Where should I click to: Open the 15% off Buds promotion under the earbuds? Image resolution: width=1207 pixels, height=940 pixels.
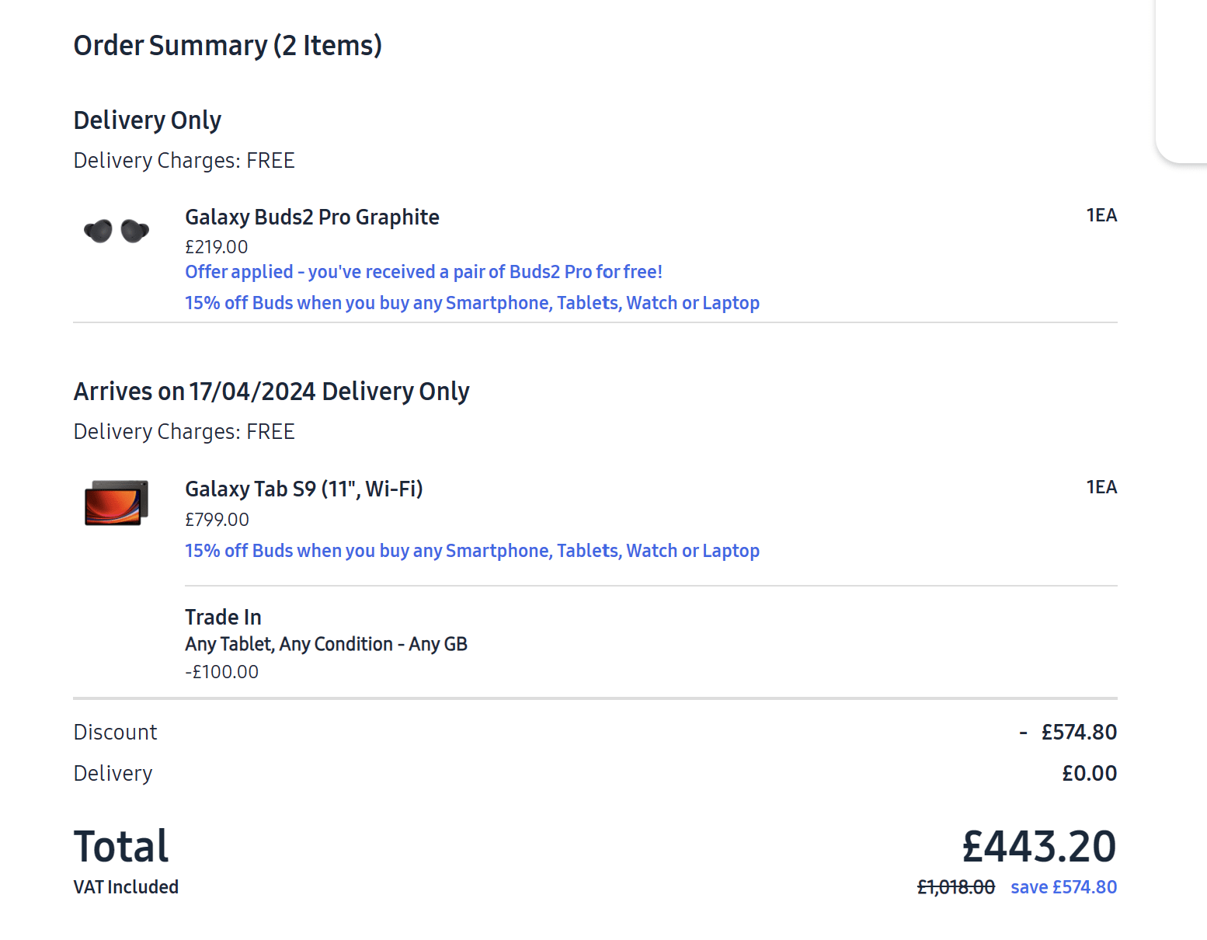[x=471, y=302]
